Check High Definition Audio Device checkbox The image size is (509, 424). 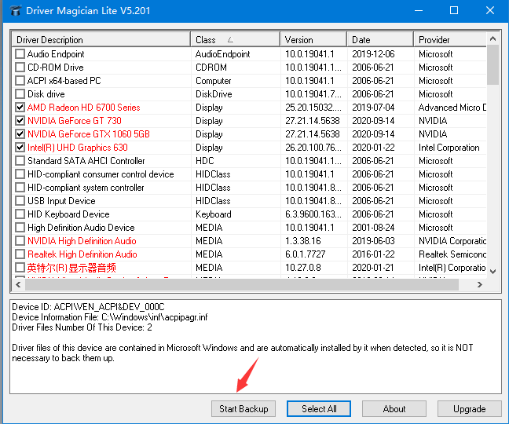click(20, 228)
